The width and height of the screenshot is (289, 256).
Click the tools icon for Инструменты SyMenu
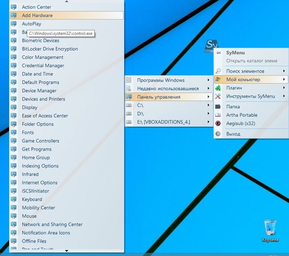[218, 96]
